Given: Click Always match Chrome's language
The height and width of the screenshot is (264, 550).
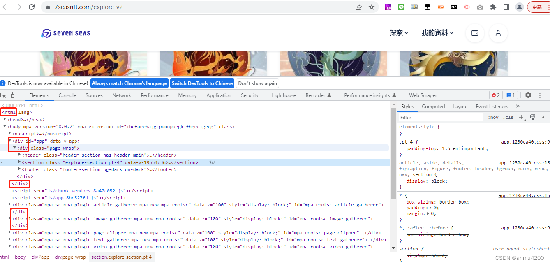Looking at the screenshot, I should click(x=129, y=83).
